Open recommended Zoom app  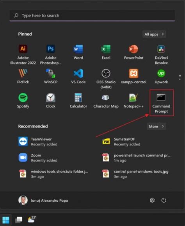click(x=38, y=158)
